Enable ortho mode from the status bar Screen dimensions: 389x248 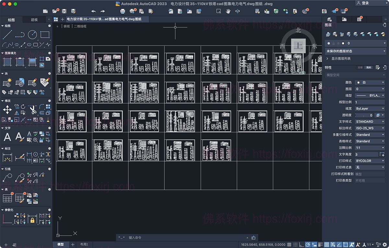[301, 244]
